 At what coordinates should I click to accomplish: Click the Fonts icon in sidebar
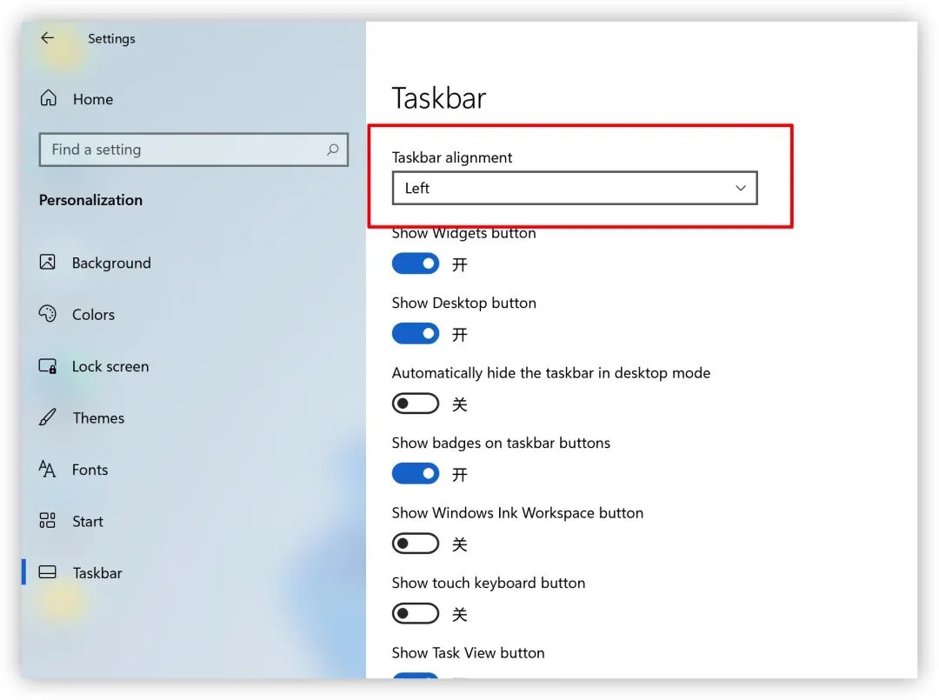click(x=48, y=470)
